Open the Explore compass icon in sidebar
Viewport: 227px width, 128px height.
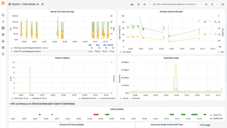coord(3,35)
